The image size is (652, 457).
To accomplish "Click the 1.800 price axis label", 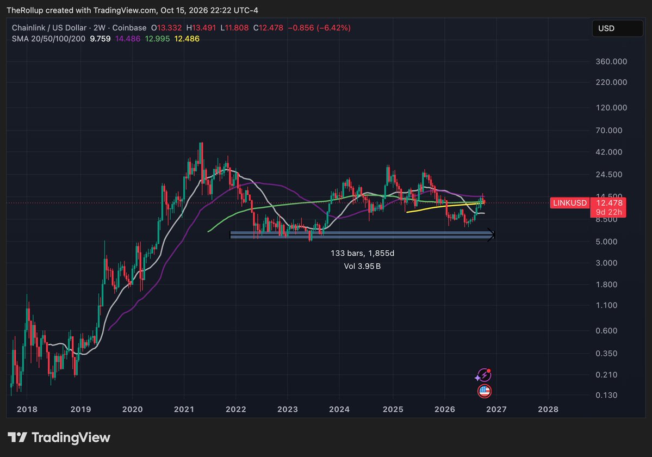I will tap(606, 285).
